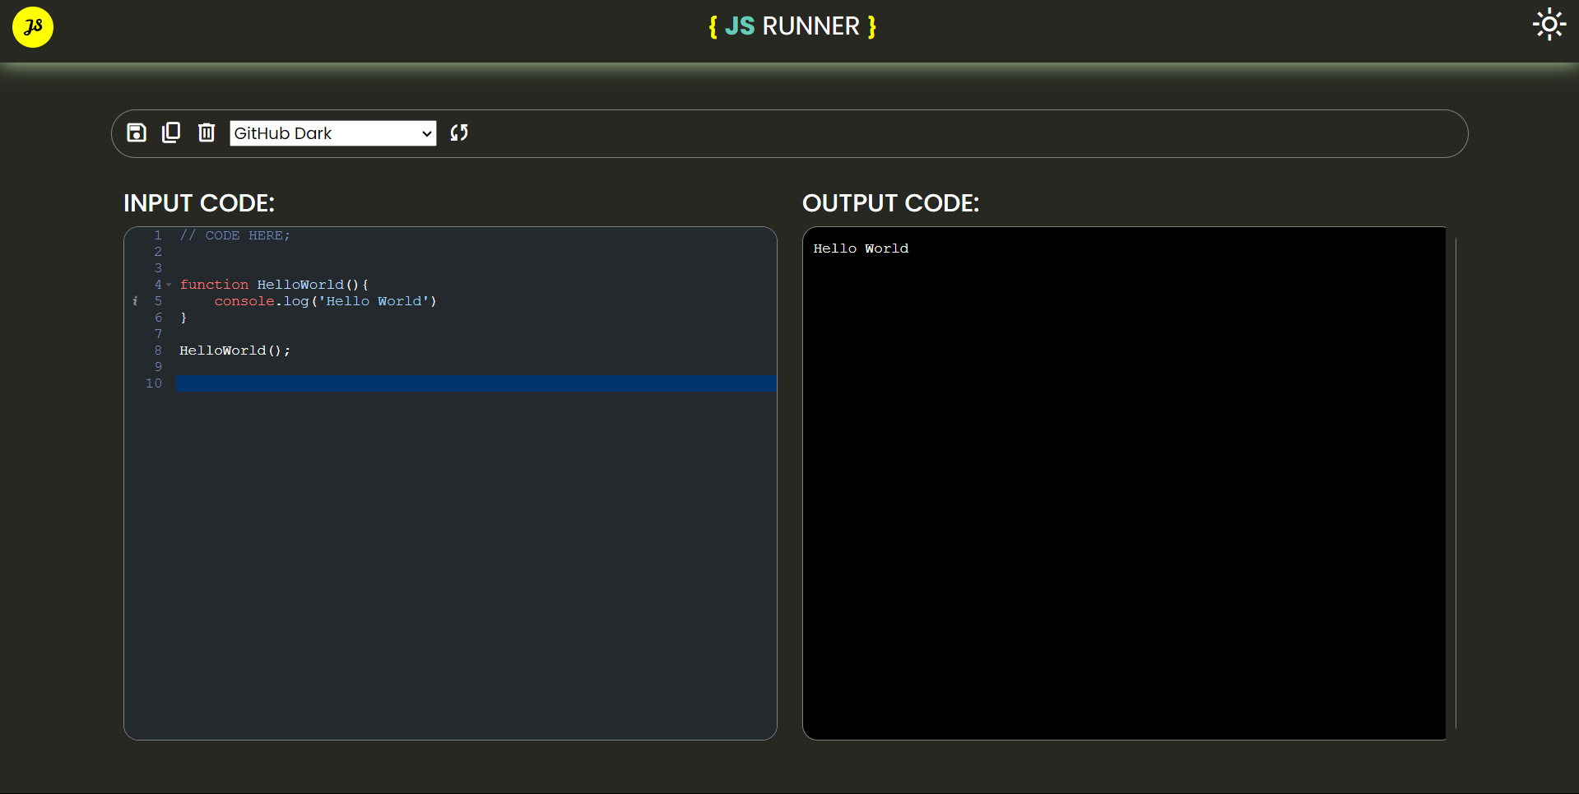Copy the code with copy icon
The height and width of the screenshot is (794, 1579).
click(x=171, y=132)
